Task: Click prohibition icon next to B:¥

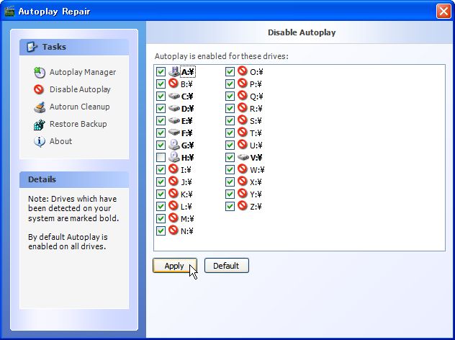Action: click(174, 84)
